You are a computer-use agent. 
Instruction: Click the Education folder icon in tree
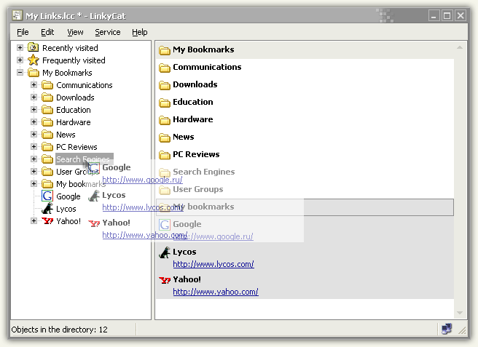pyautogui.click(x=47, y=110)
